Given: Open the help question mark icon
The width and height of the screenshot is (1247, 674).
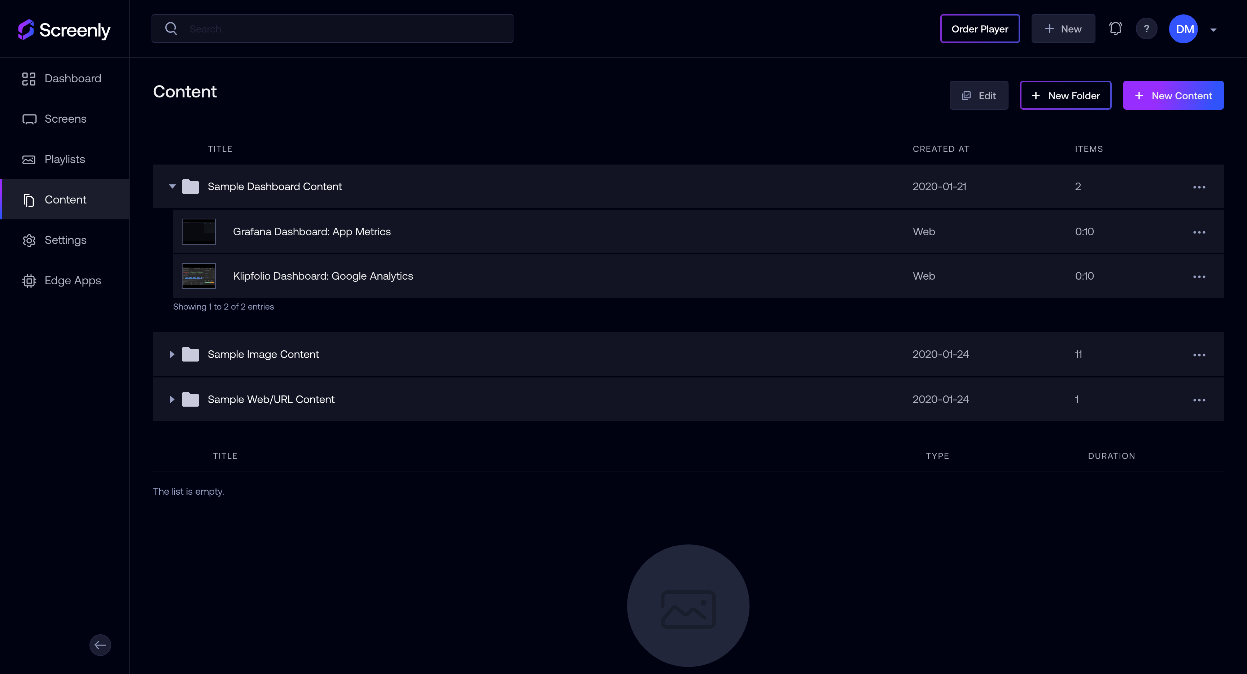Looking at the screenshot, I should pos(1146,29).
